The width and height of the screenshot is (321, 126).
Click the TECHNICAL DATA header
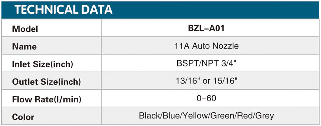click(x=64, y=9)
